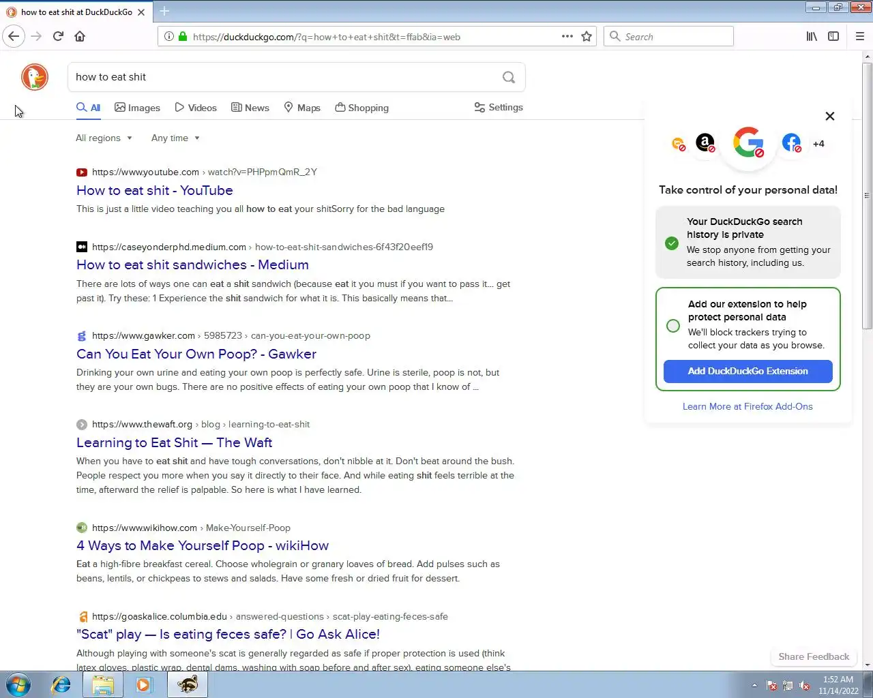
Task: Open File Explorer from the taskbar
Action: coord(103,684)
